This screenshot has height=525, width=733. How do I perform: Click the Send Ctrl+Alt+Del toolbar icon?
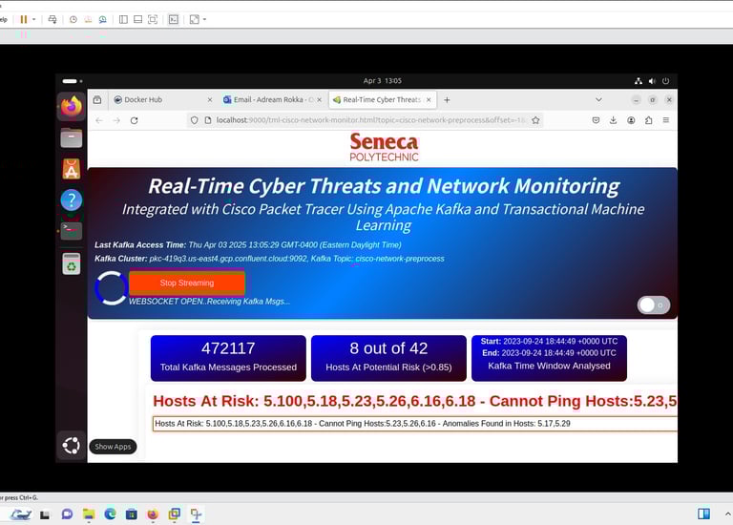(52, 19)
